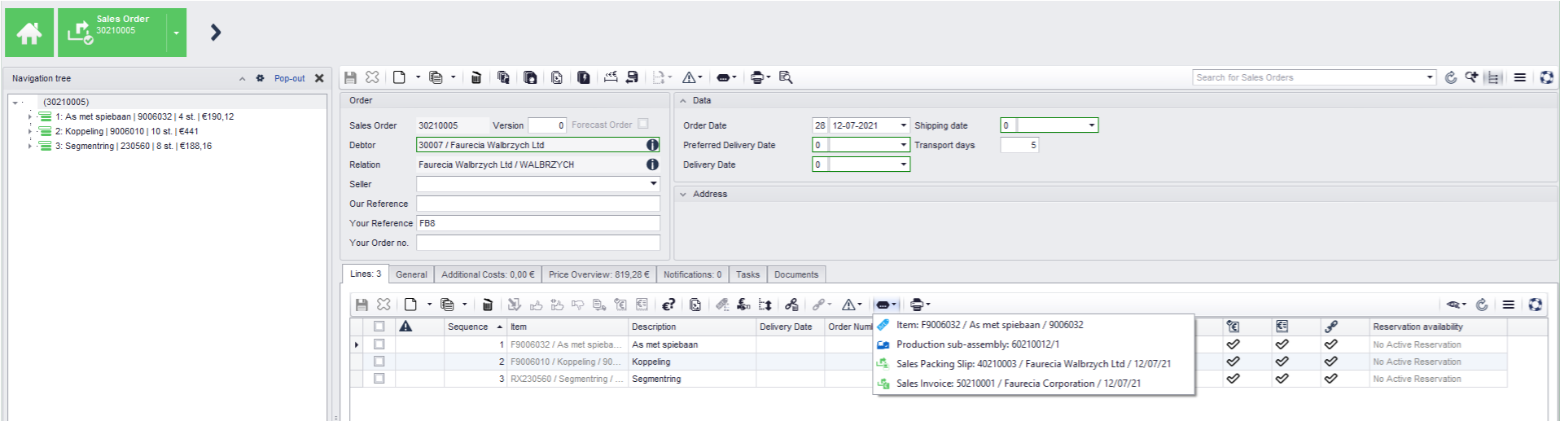Switch to the Price Overview tab
The height and width of the screenshot is (421, 1560).
(598, 274)
